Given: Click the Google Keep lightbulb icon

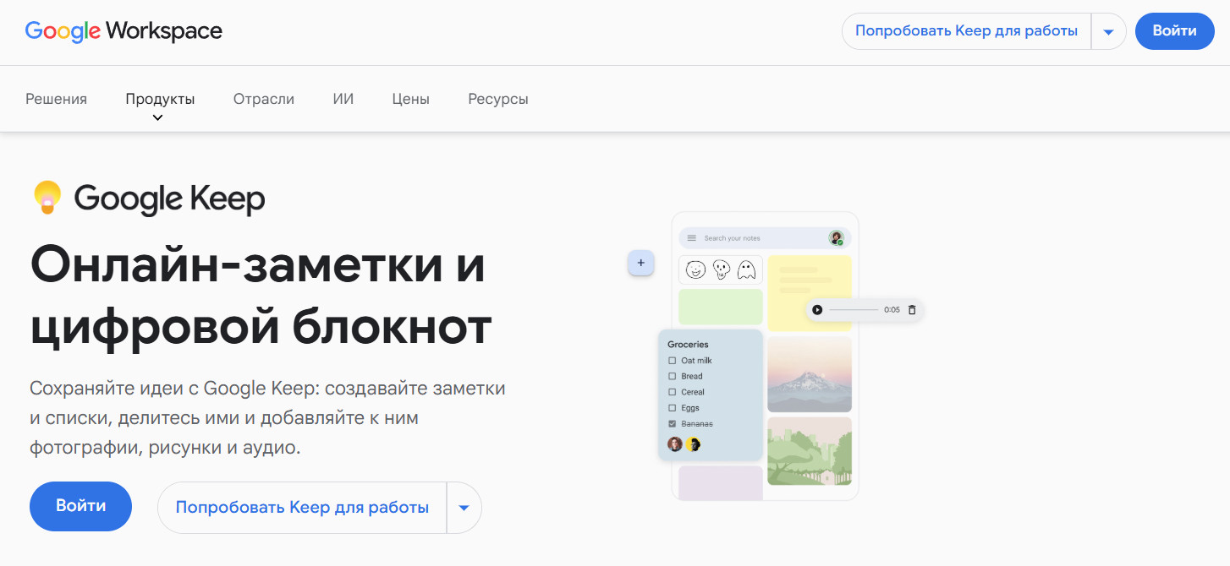Looking at the screenshot, I should point(47,197).
